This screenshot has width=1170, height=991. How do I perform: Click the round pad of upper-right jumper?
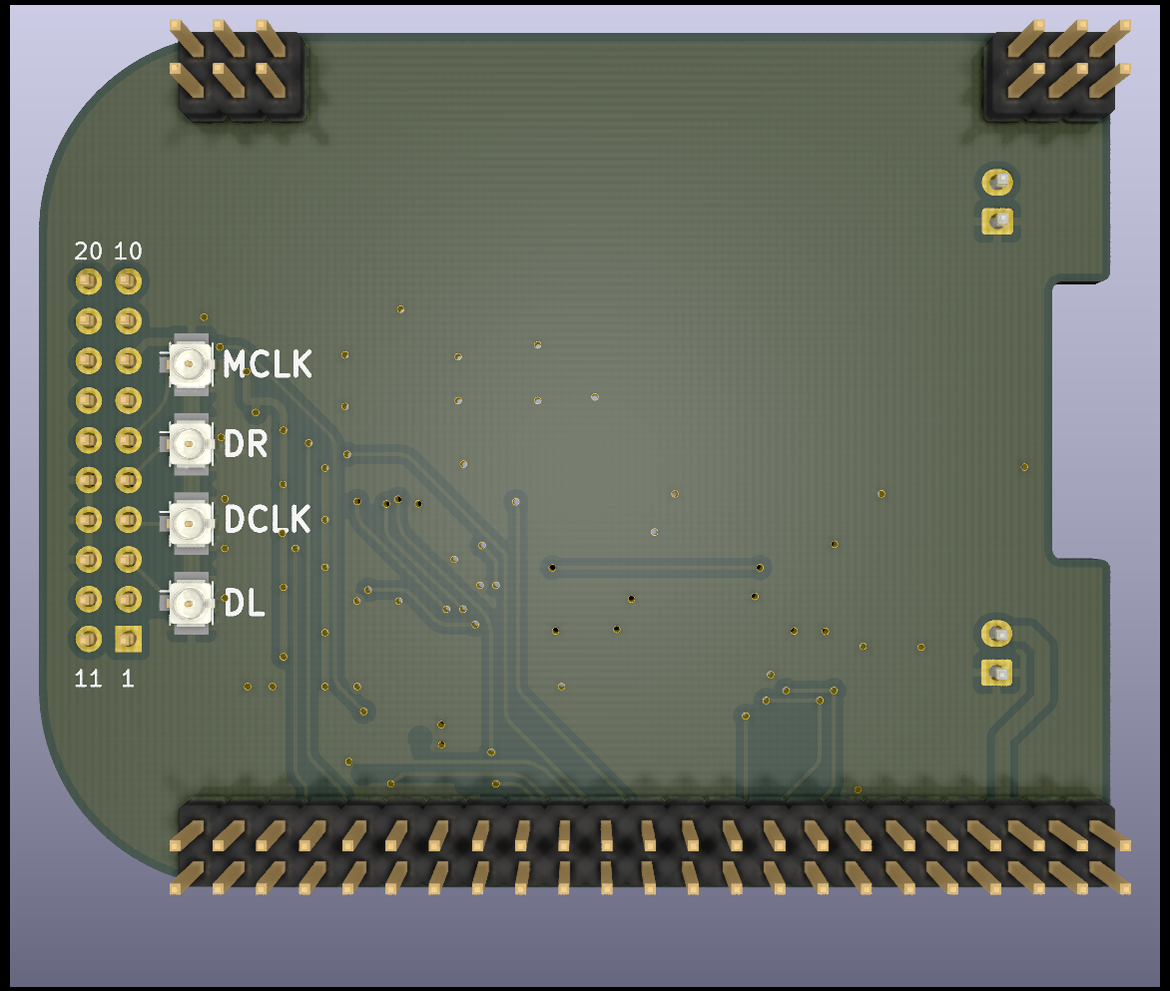[997, 182]
